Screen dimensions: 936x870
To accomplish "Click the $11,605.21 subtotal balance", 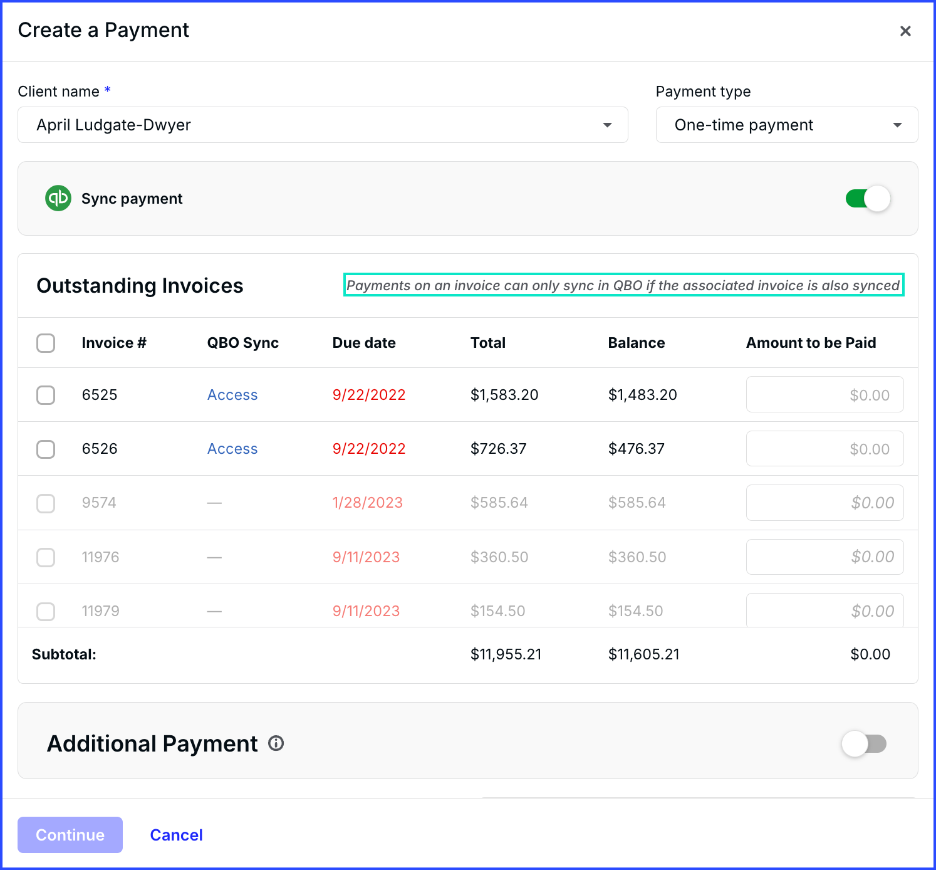I will pyautogui.click(x=644, y=654).
